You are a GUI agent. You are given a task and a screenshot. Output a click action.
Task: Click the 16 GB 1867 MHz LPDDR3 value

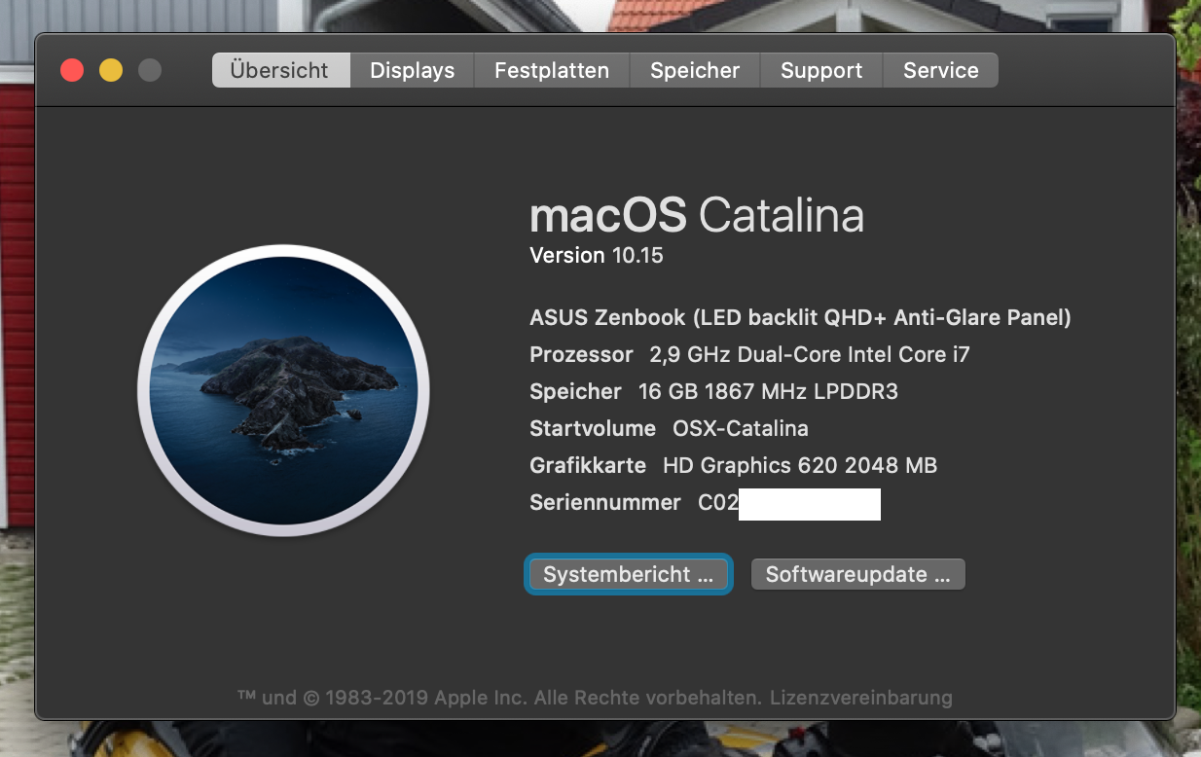click(768, 391)
